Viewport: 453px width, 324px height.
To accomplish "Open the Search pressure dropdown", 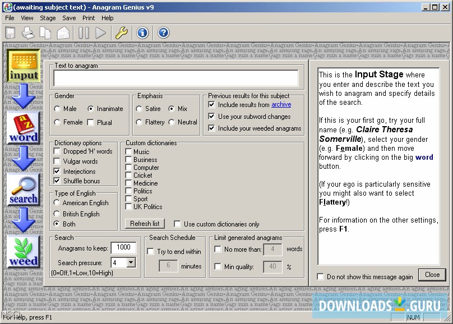I will point(131,262).
